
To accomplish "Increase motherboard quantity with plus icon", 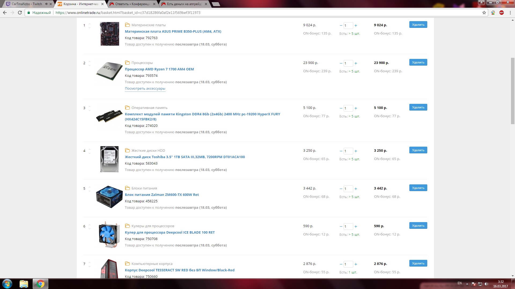I will (356, 26).
